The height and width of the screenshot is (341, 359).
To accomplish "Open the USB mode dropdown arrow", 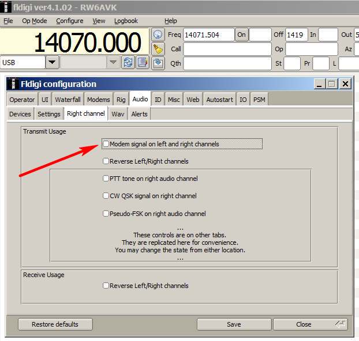I will 53,62.
